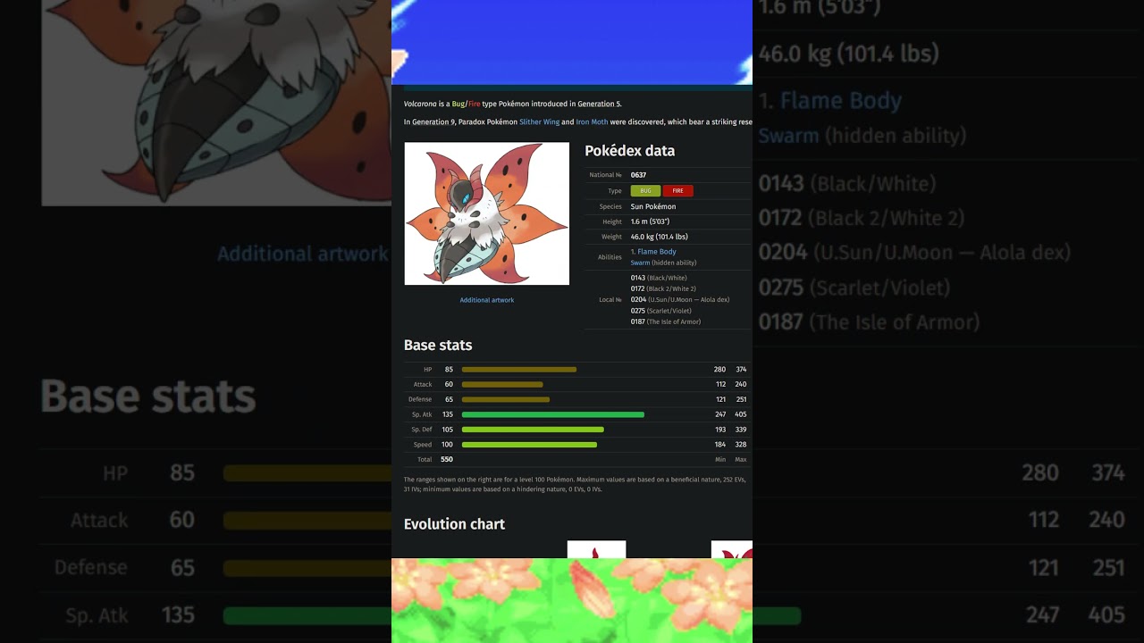Click the Sp. Atk stat bar
Screen dimensions: 1144x643
(x=553, y=414)
